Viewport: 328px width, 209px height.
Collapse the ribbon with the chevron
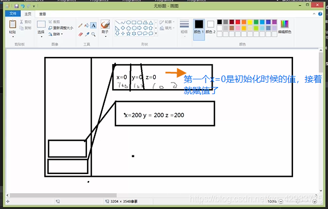pos(314,14)
